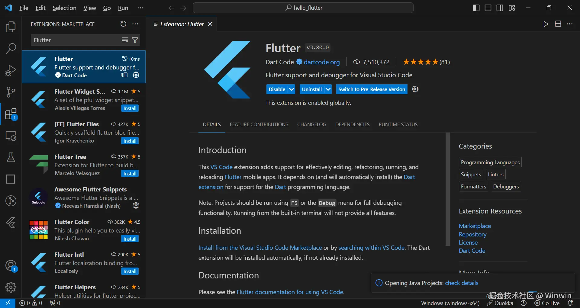Toggle the secondary side bar
This screenshot has width=580, height=308.
tap(500, 8)
